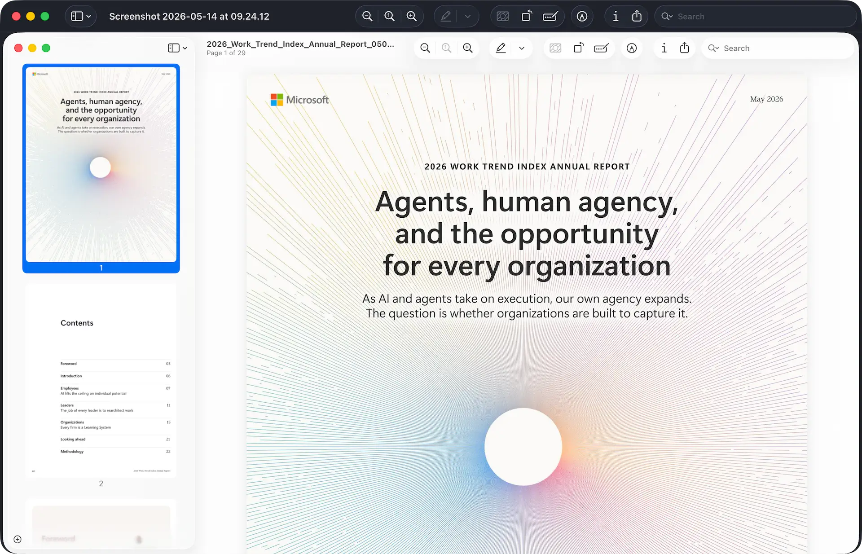Share the PDF using the inner share icon
Viewport: 862px width, 554px height.
pyautogui.click(x=684, y=48)
